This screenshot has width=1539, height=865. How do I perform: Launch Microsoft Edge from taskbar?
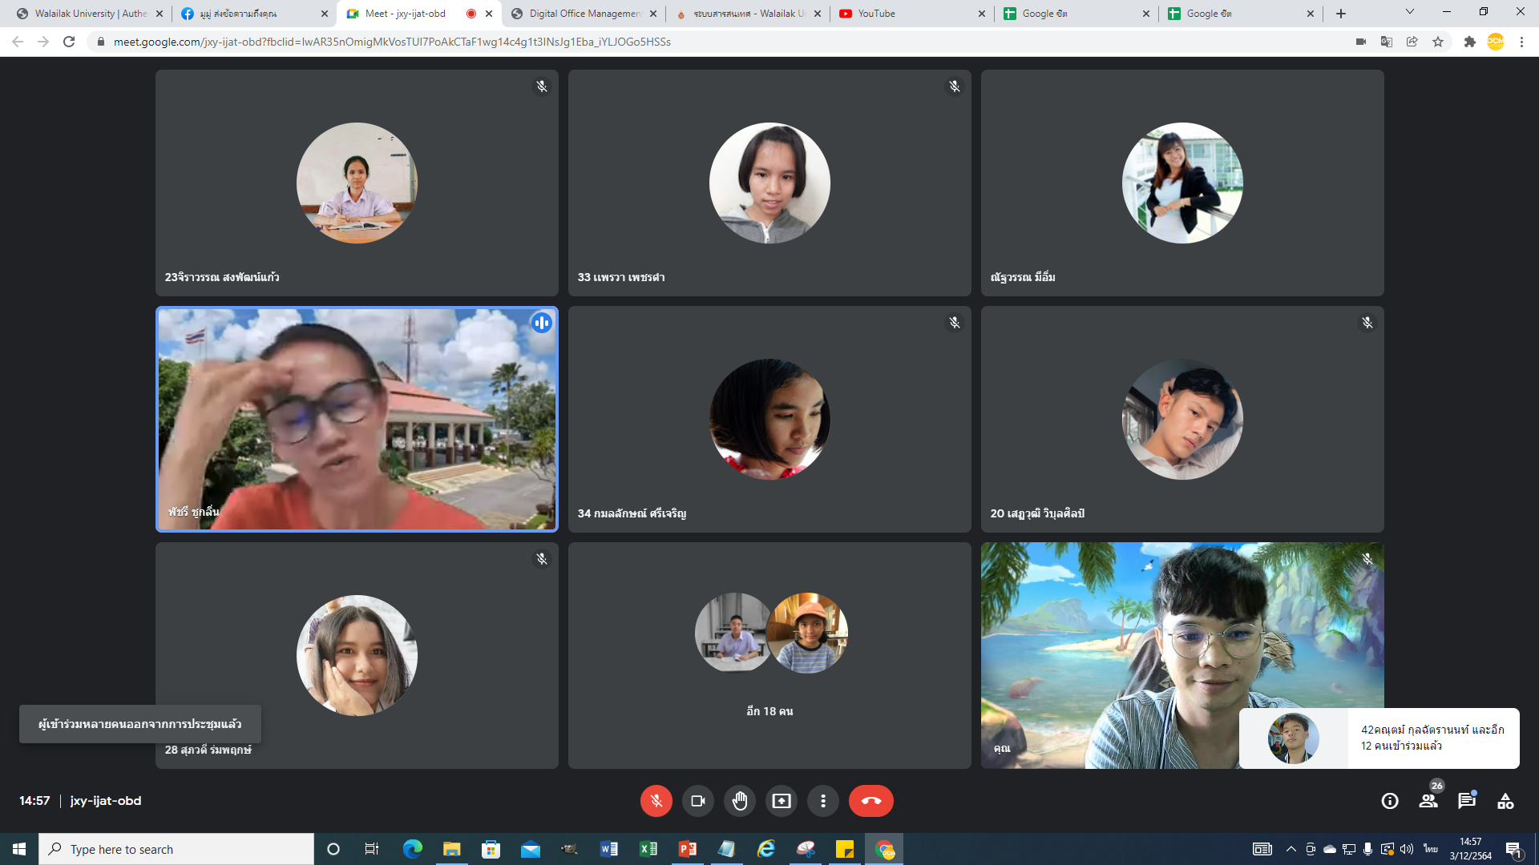[412, 849]
